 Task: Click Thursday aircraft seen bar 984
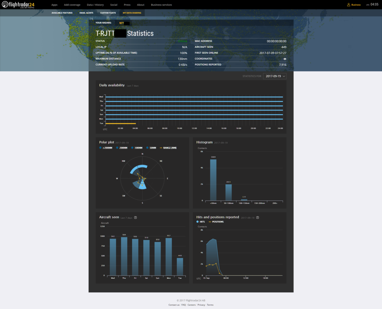[124, 256]
